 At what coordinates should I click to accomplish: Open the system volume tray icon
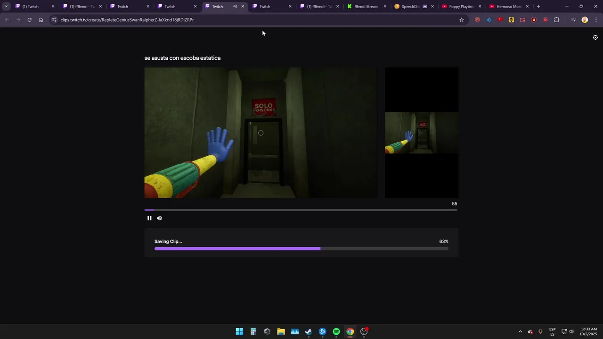[571, 331]
